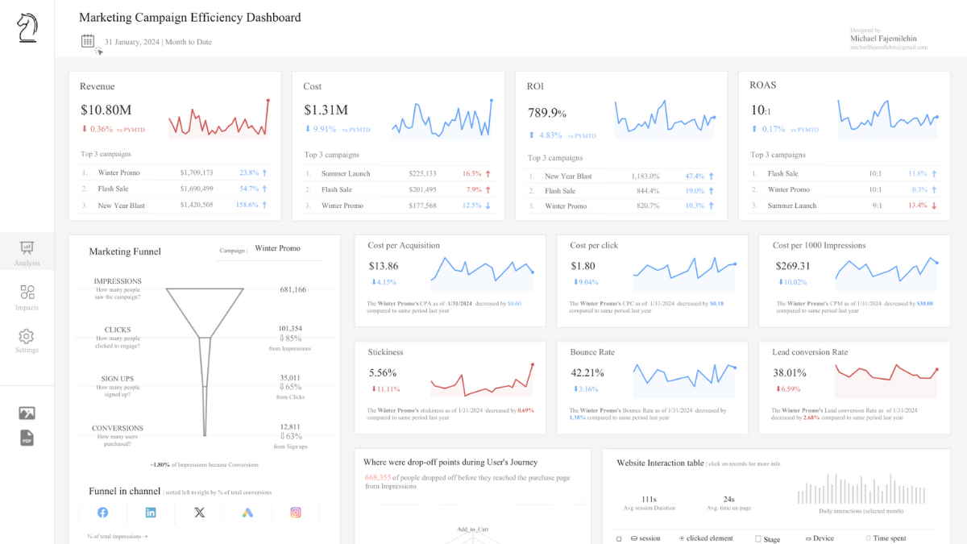This screenshot has height=544, width=967.
Task: Check the Stage checkbox
Action: click(x=757, y=538)
